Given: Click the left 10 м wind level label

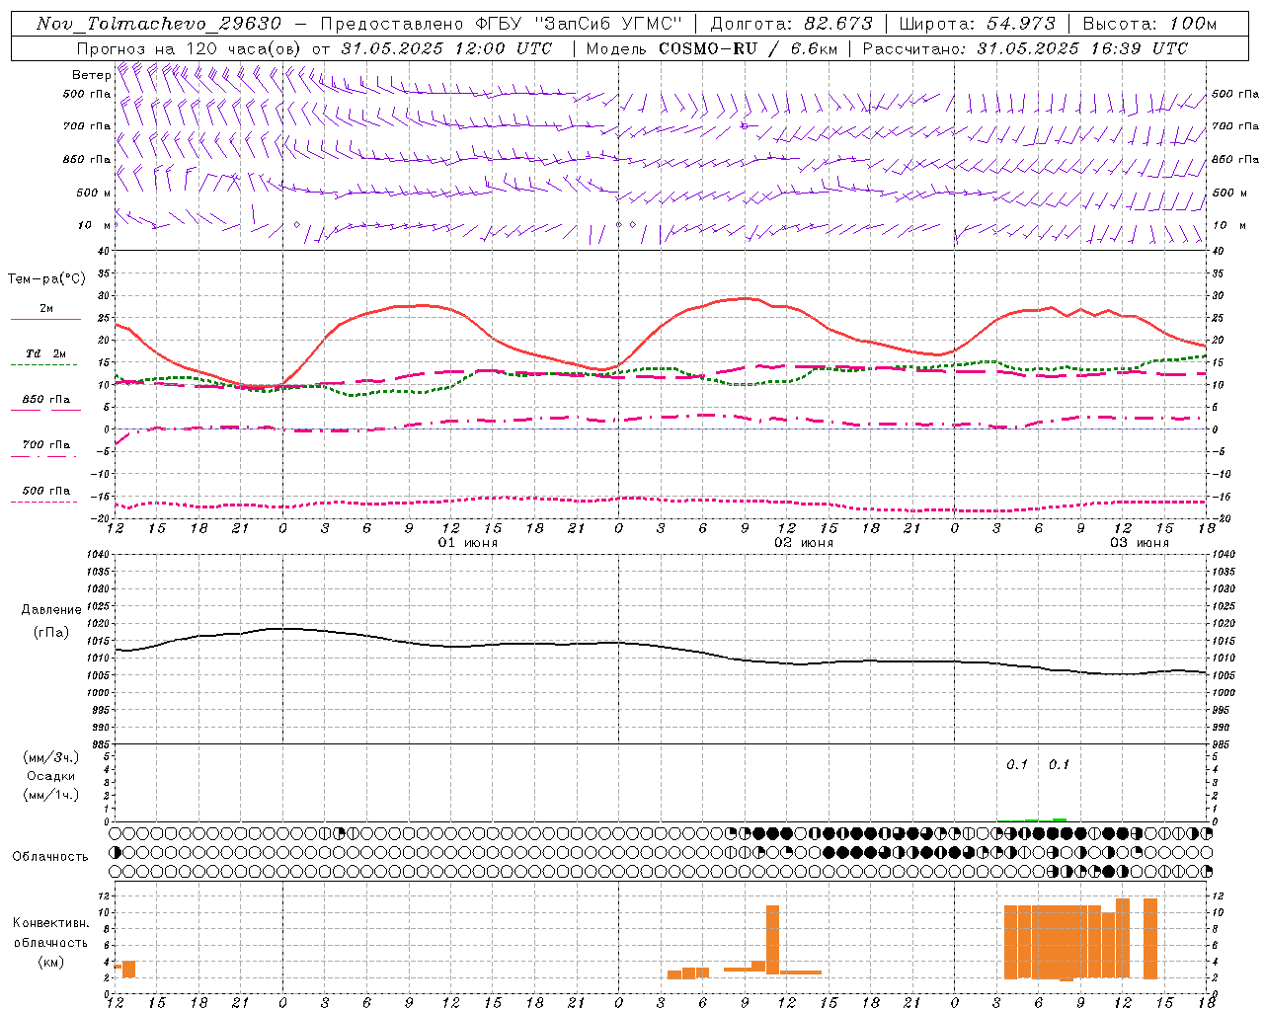Looking at the screenshot, I should [x=95, y=225].
